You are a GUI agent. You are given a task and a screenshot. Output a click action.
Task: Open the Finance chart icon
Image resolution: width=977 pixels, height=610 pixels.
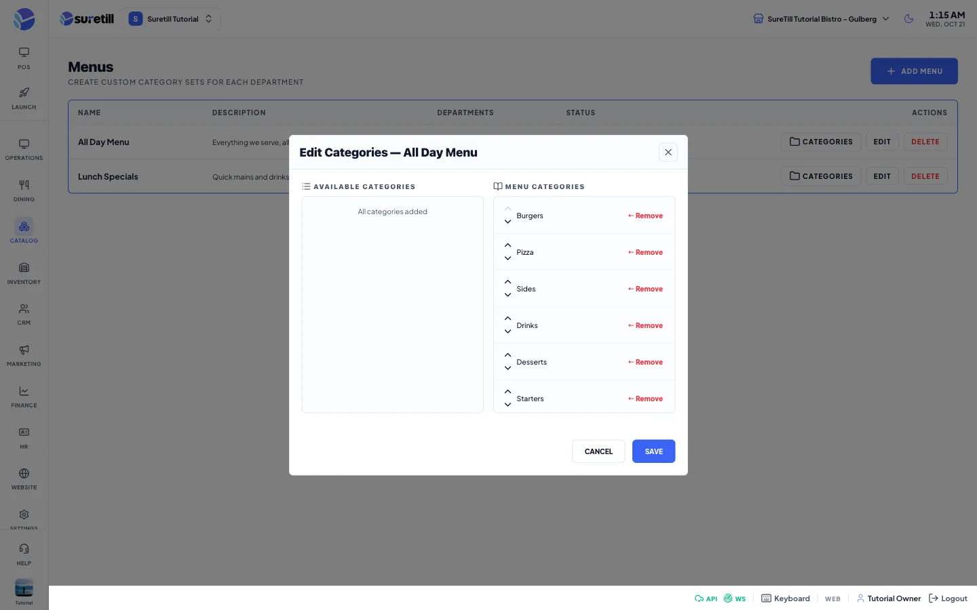coord(24,396)
